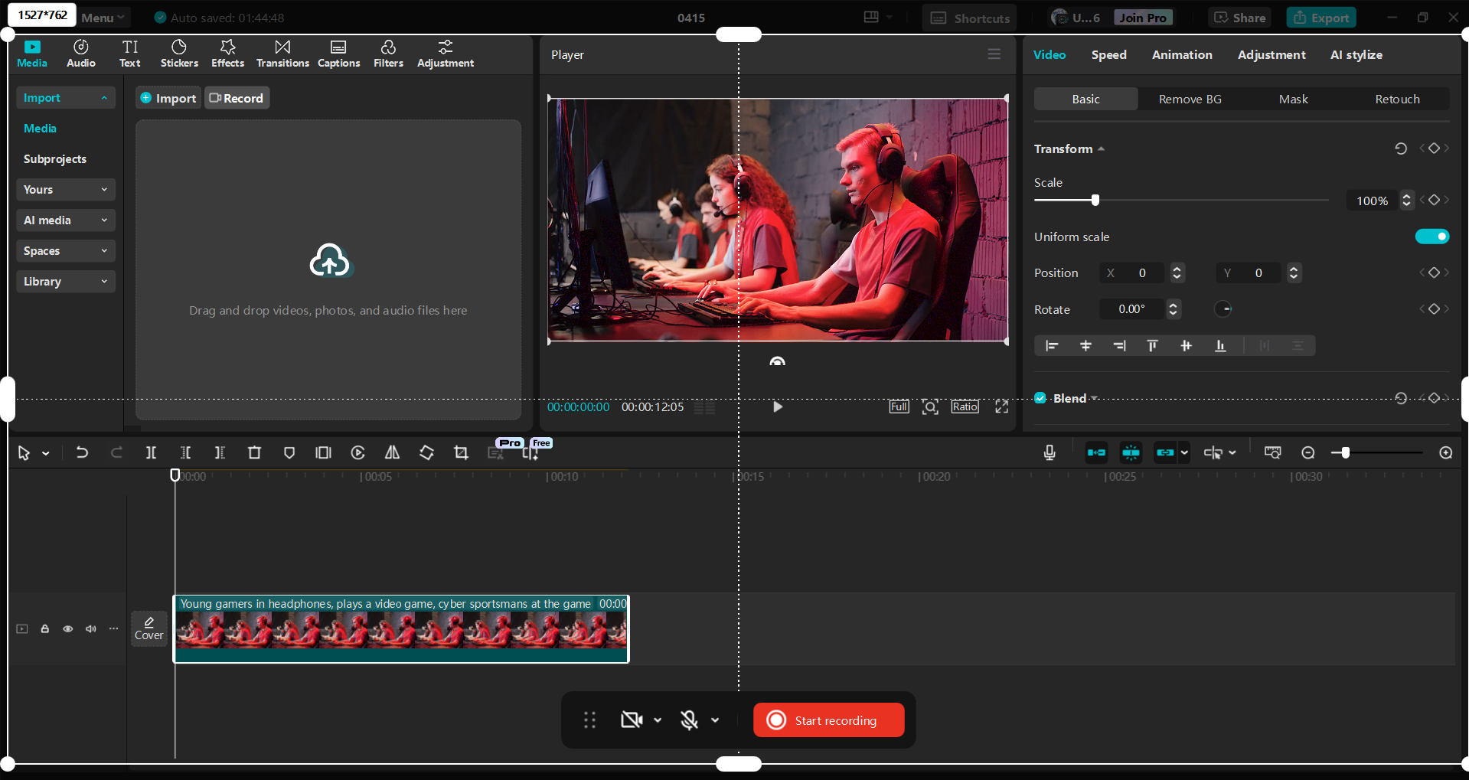Open the Crop tool

click(460, 452)
